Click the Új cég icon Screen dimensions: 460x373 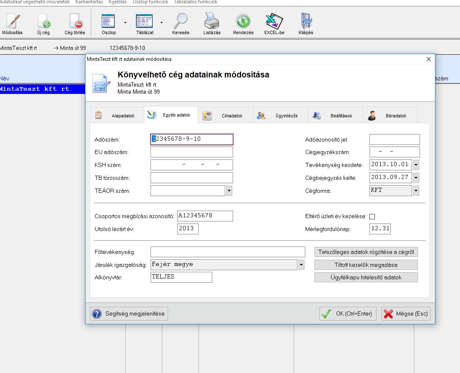pos(43,23)
